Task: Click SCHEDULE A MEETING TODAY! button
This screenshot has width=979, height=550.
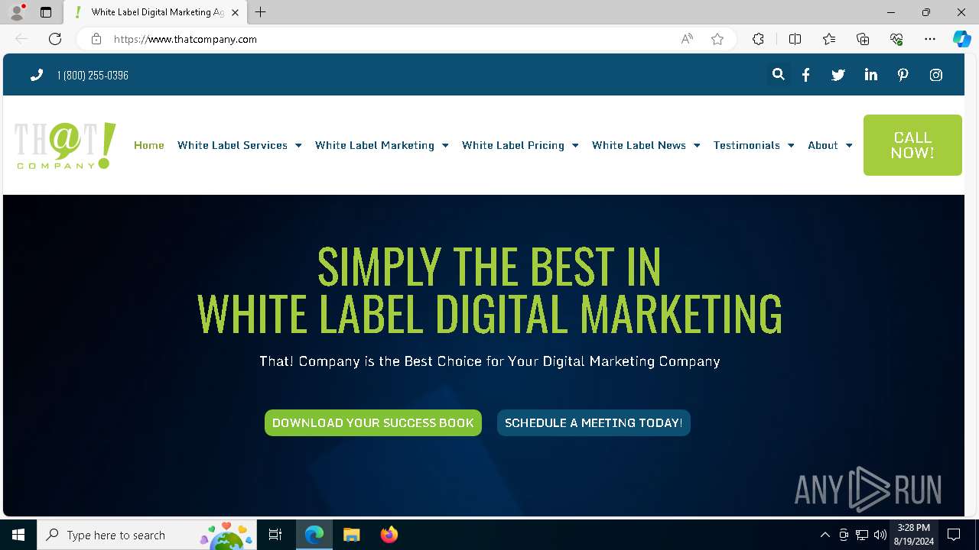Action: coord(594,422)
